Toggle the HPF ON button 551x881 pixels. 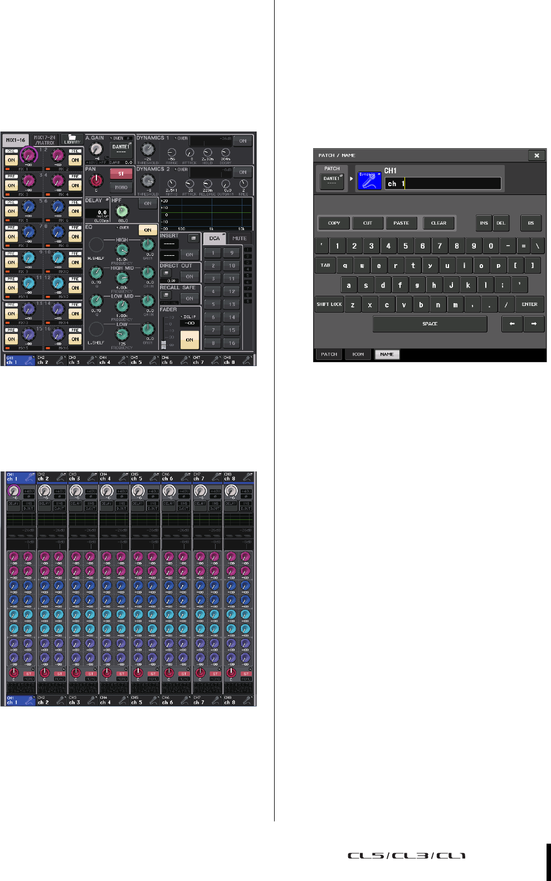tap(148, 203)
